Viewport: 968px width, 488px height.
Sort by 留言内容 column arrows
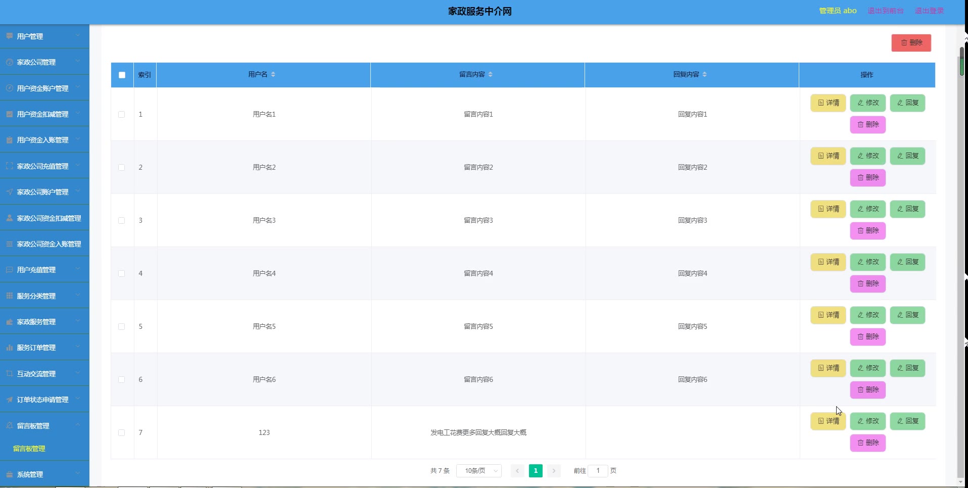pos(491,74)
